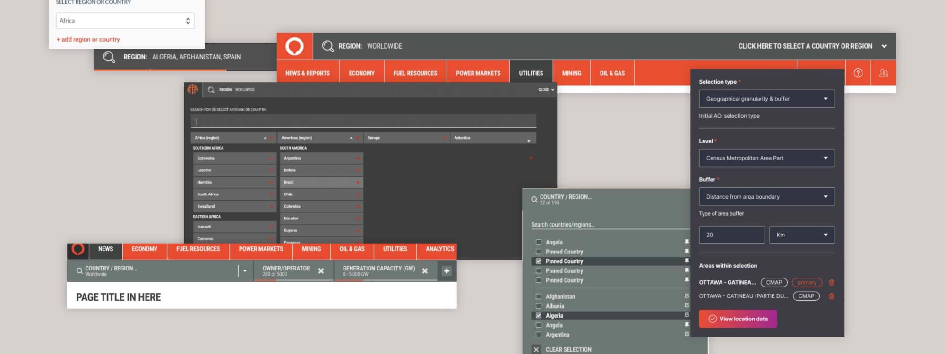The image size is (945, 354).
Task: Open the help question mark icon
Action: point(858,73)
